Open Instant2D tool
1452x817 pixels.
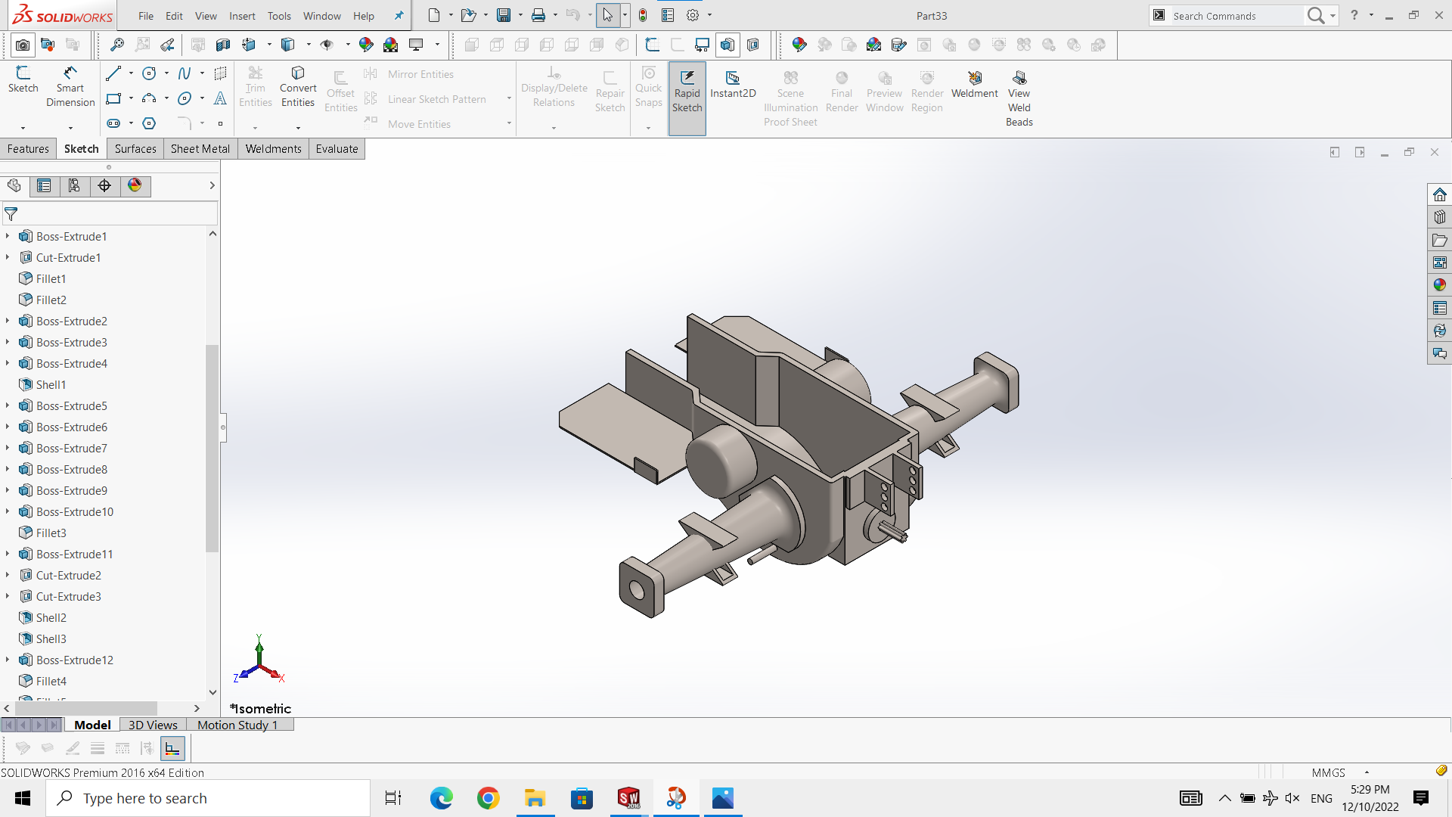[x=733, y=84]
